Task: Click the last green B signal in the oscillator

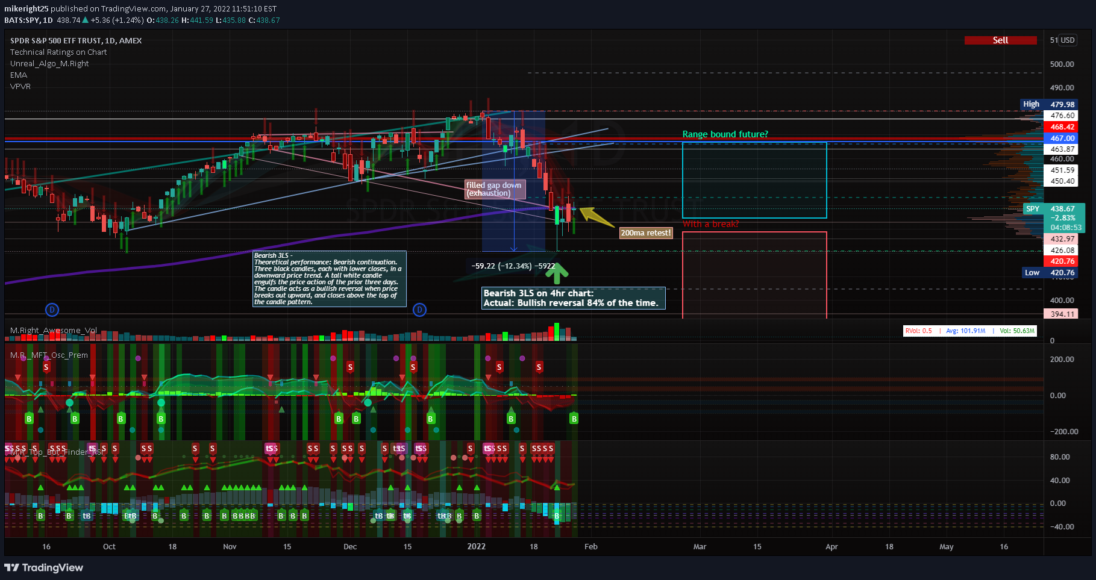Action: (574, 418)
